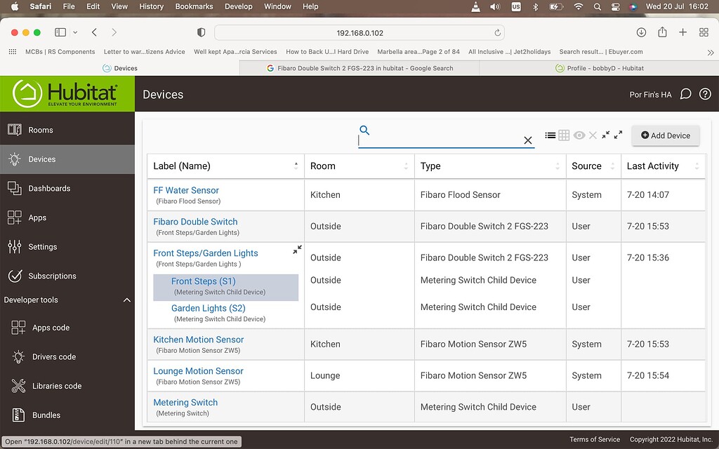This screenshot has width=719, height=449.
Task: Open Dashboards from the sidebar
Action: (48, 188)
